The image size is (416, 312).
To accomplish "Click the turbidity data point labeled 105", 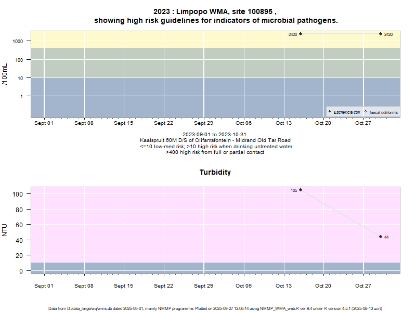I will (301, 190).
